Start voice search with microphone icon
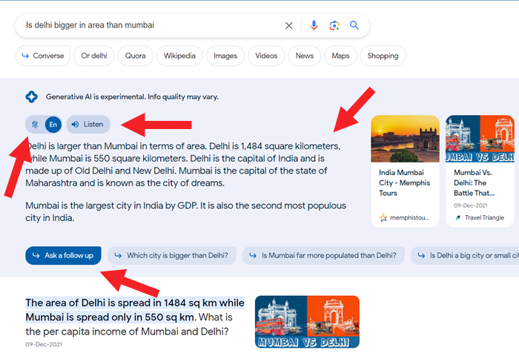The image size is (519, 353). [314, 25]
